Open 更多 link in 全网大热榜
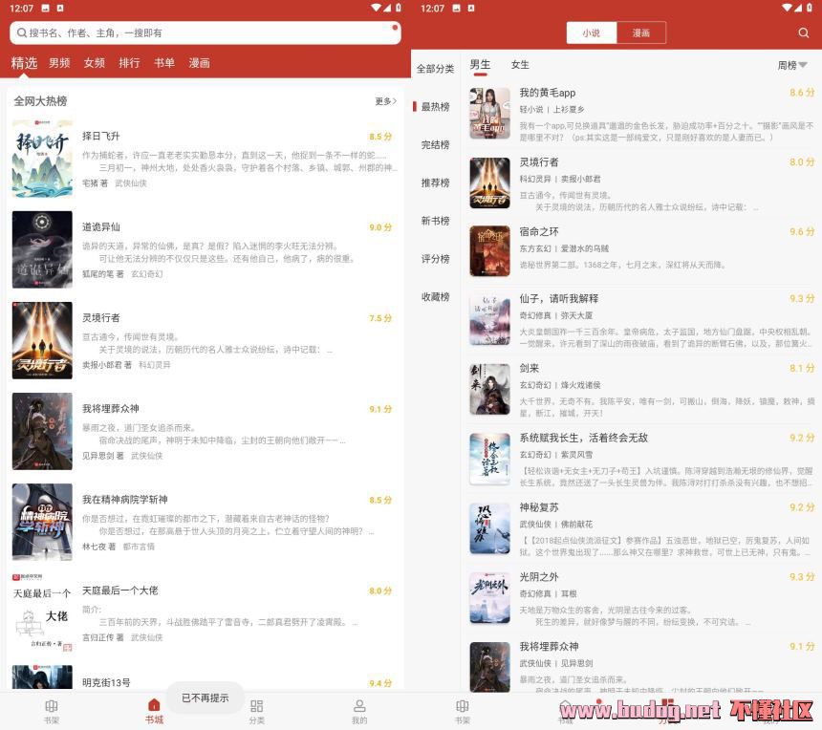The image size is (822, 730). click(386, 101)
